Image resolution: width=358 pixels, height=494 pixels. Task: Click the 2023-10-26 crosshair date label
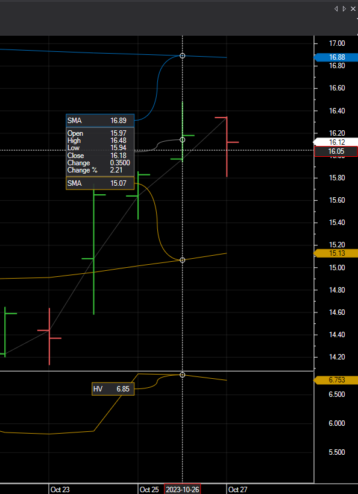pos(182,490)
